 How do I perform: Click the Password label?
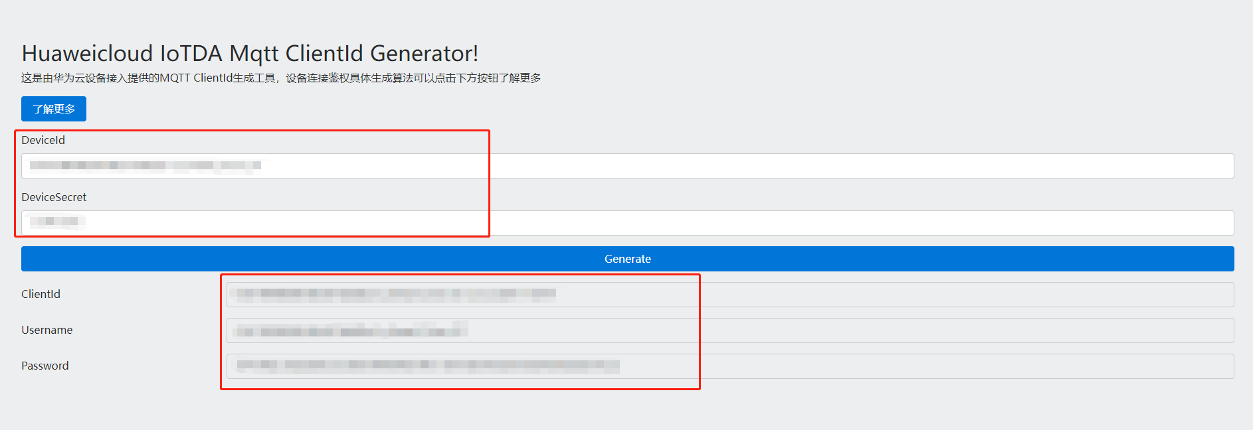click(x=45, y=366)
